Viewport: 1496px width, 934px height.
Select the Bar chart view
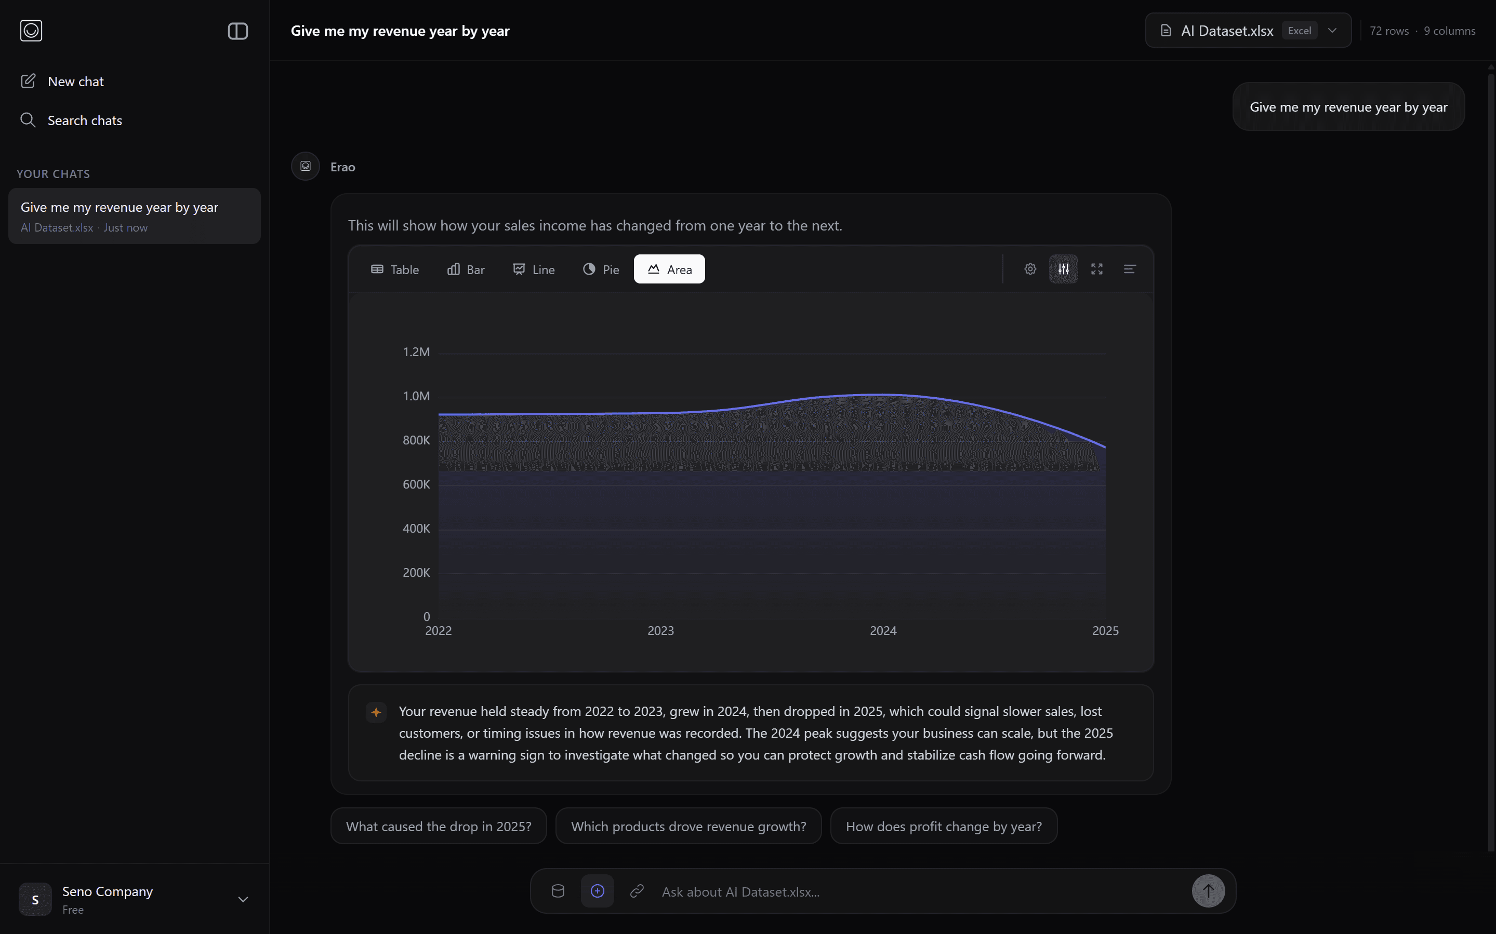pos(466,269)
